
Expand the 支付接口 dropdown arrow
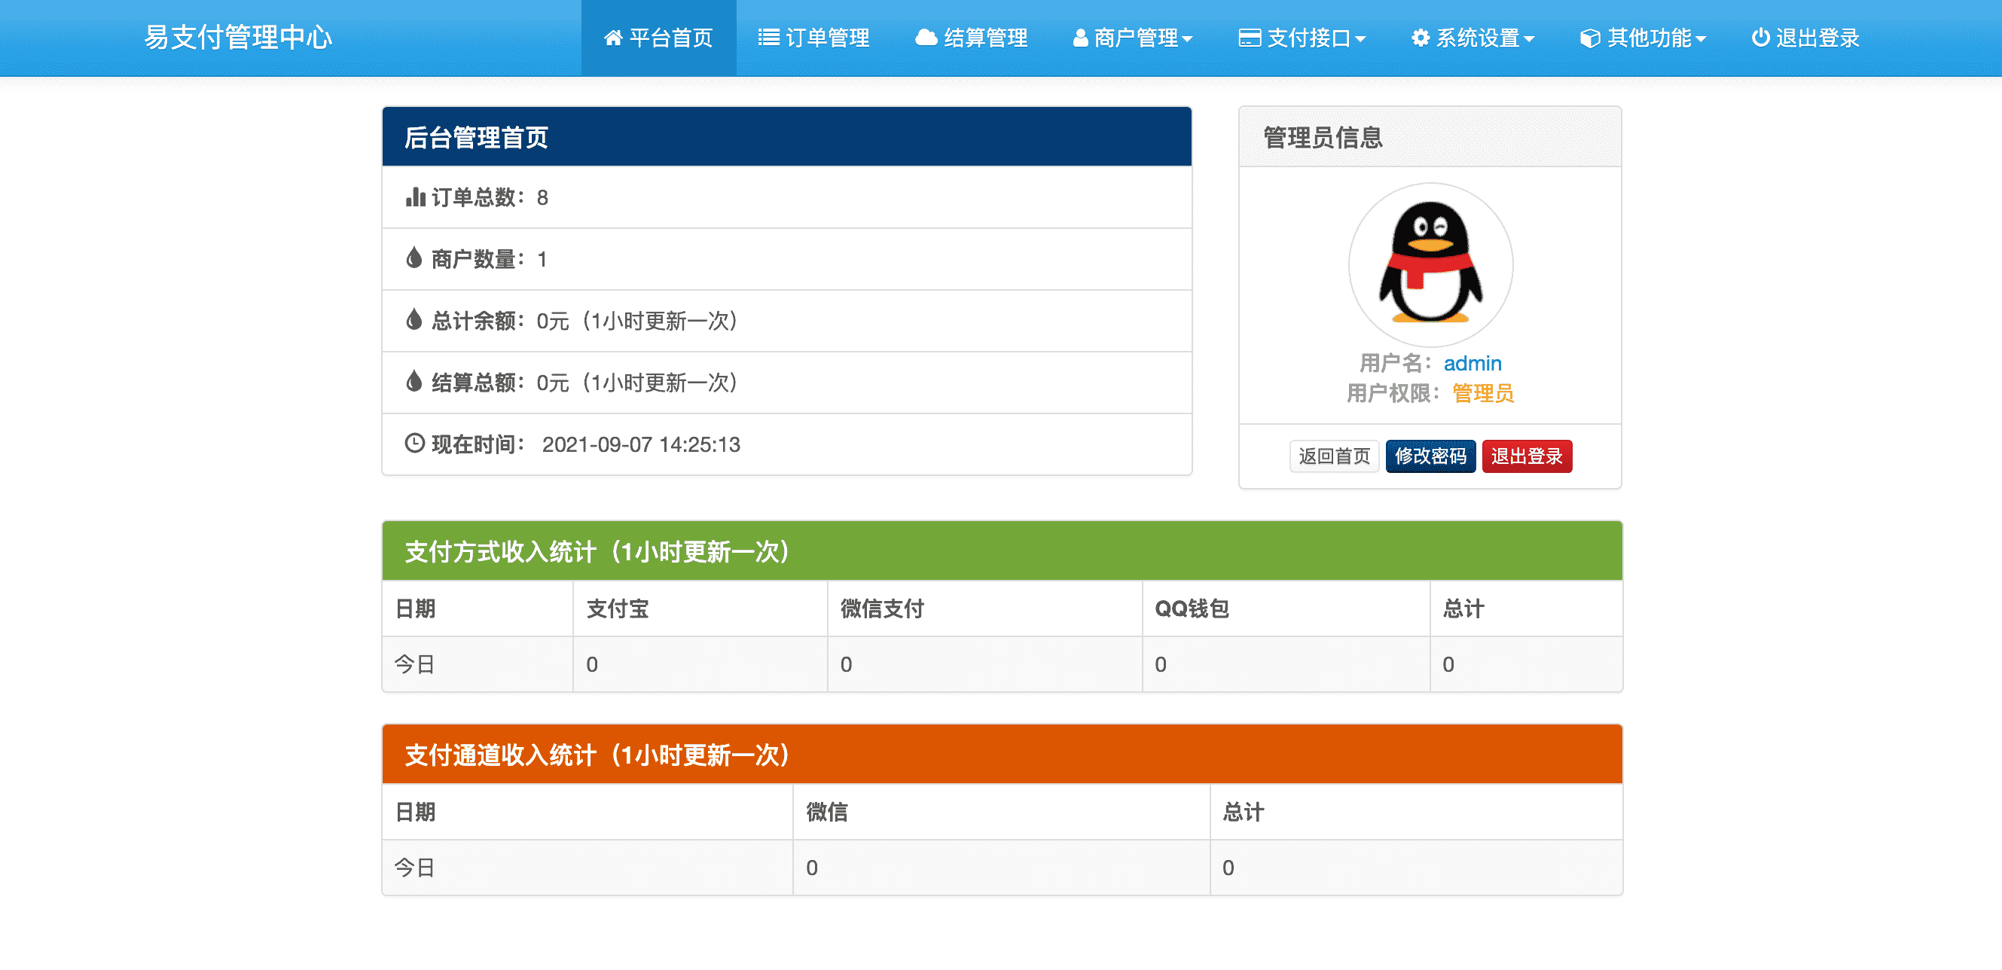click(1360, 40)
